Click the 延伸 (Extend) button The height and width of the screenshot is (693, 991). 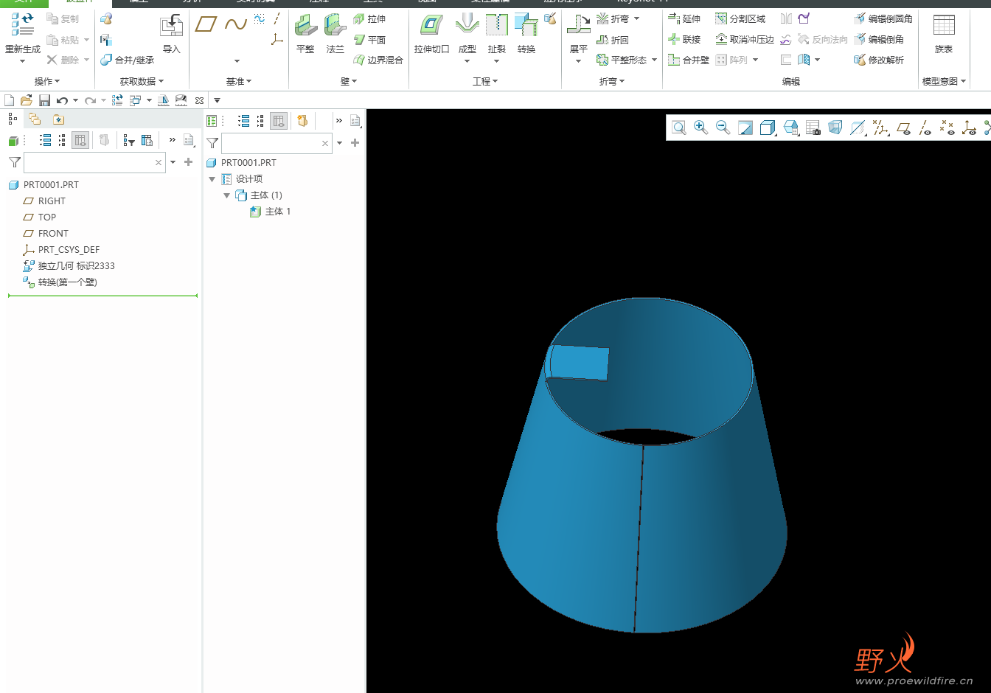coord(684,18)
